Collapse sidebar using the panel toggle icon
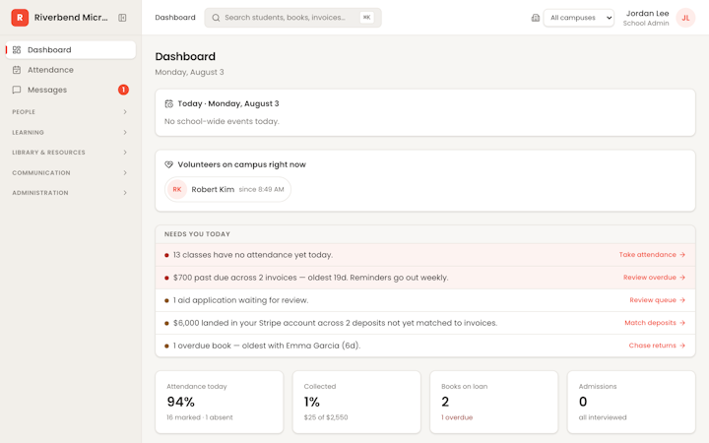 click(x=122, y=18)
